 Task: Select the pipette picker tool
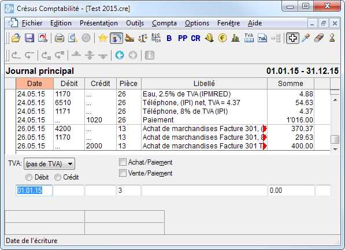[306, 38]
